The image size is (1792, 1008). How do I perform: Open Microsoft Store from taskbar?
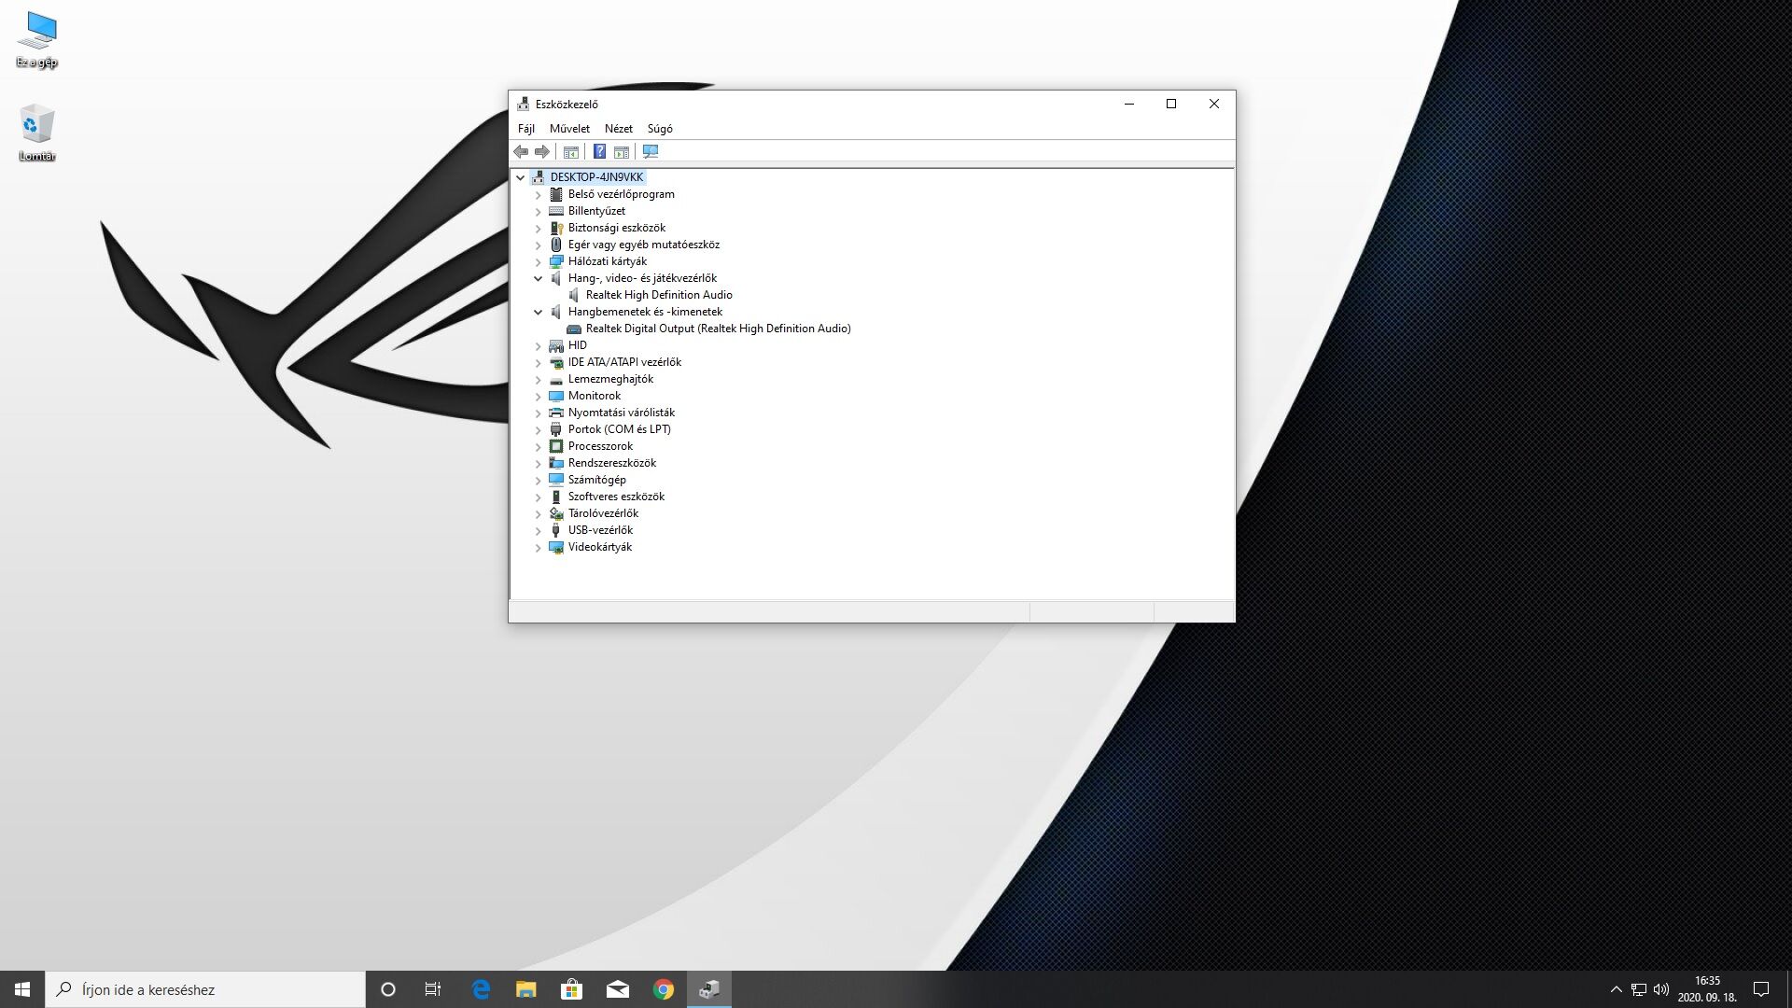(x=571, y=989)
